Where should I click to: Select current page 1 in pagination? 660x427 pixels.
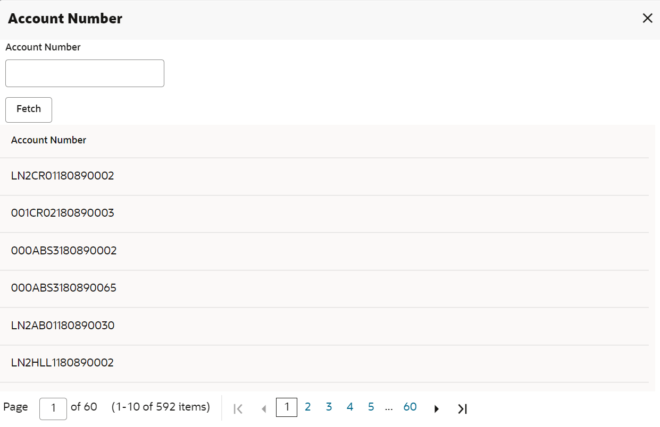point(287,407)
